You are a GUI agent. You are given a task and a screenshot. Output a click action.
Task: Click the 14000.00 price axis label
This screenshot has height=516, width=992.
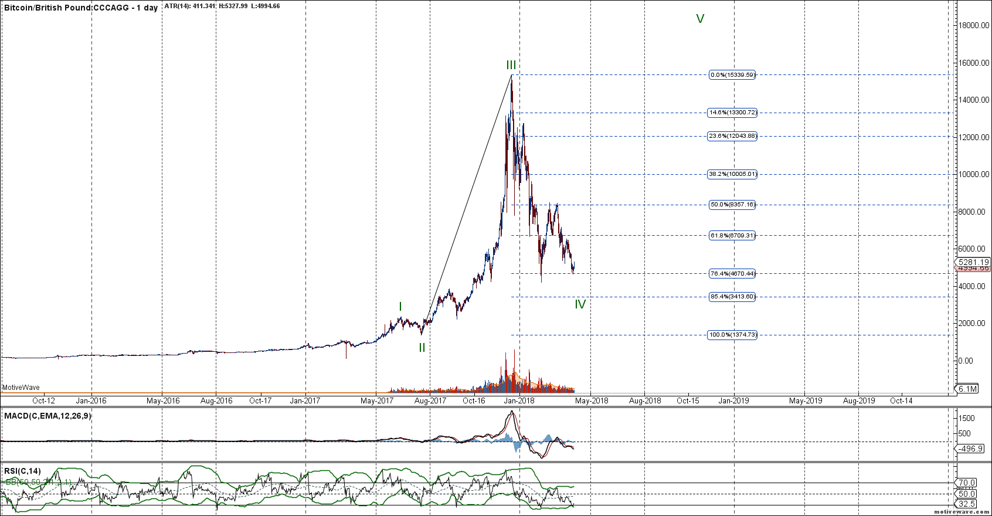click(975, 100)
